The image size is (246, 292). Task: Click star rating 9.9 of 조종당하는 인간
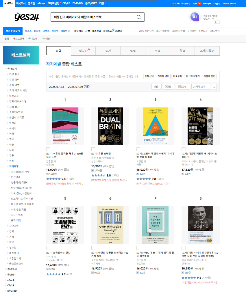(x=53, y=274)
